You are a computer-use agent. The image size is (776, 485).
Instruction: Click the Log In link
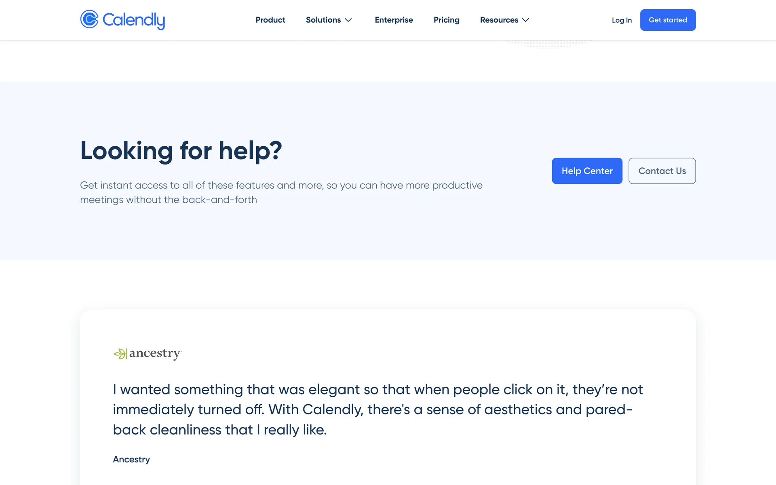(x=622, y=20)
